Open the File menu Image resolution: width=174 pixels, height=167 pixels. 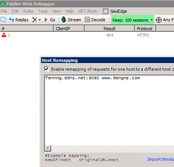[x=4, y=11]
